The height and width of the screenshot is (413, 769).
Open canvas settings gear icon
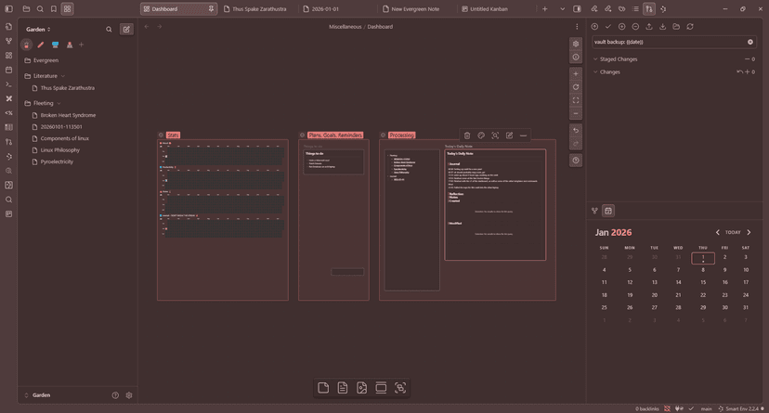pos(576,44)
